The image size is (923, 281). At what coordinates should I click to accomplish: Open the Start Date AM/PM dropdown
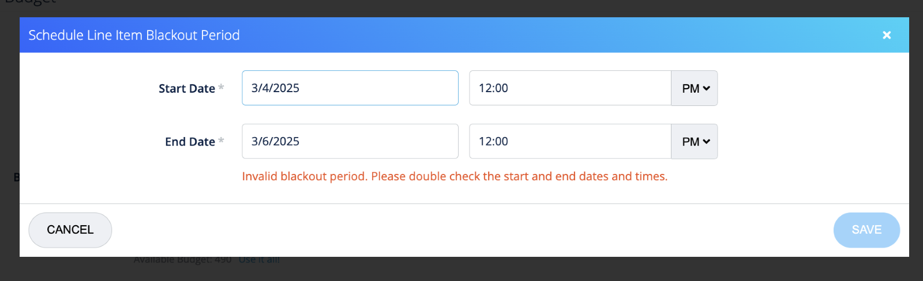tap(695, 88)
